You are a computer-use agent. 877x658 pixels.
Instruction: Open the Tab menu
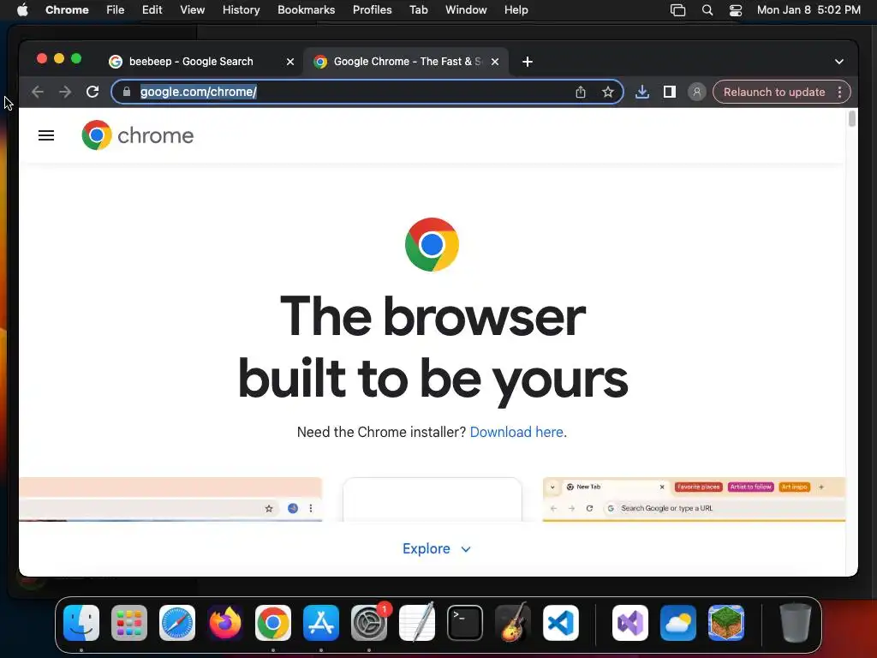click(x=419, y=10)
